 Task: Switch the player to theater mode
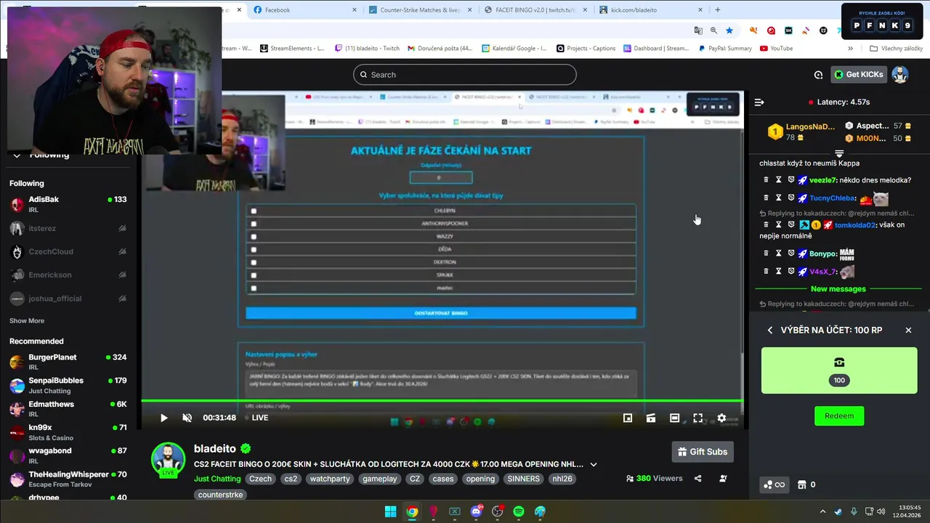(674, 418)
